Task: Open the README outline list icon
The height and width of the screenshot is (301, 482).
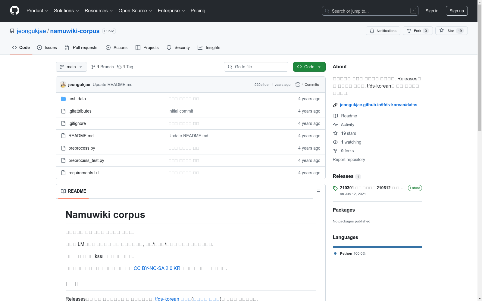Action: 318,191
